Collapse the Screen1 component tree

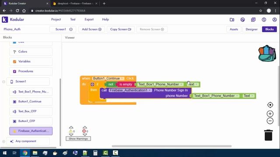pyautogui.click(x=3, y=82)
